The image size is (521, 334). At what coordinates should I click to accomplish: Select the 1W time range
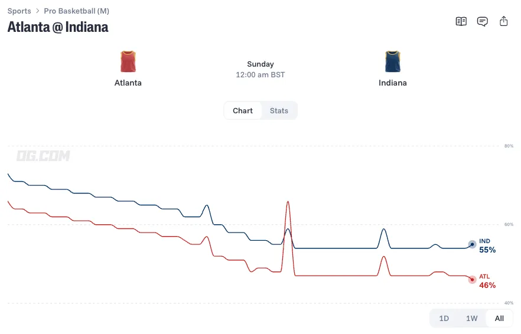[471, 319]
